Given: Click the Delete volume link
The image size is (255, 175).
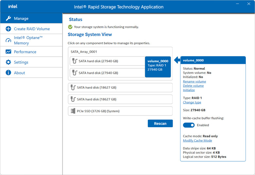Looking at the screenshot, I should (193, 86).
